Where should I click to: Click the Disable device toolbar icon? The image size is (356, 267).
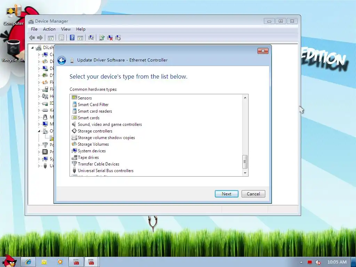118,38
